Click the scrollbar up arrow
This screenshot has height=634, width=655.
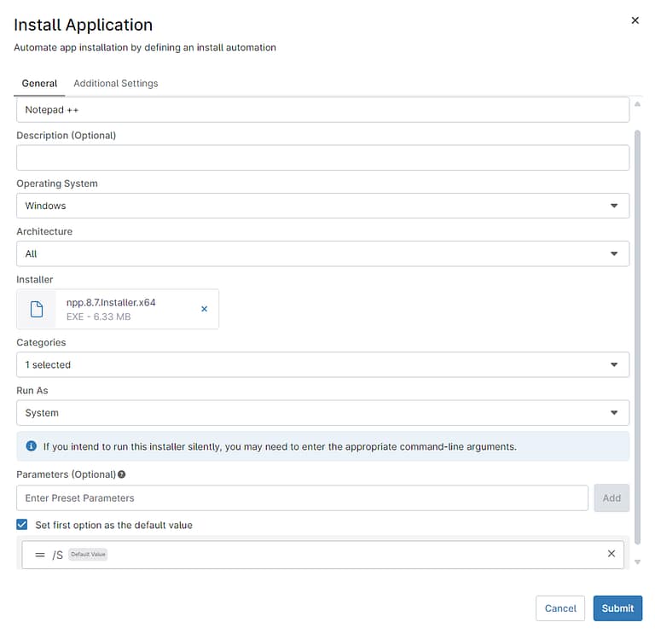coord(637,104)
